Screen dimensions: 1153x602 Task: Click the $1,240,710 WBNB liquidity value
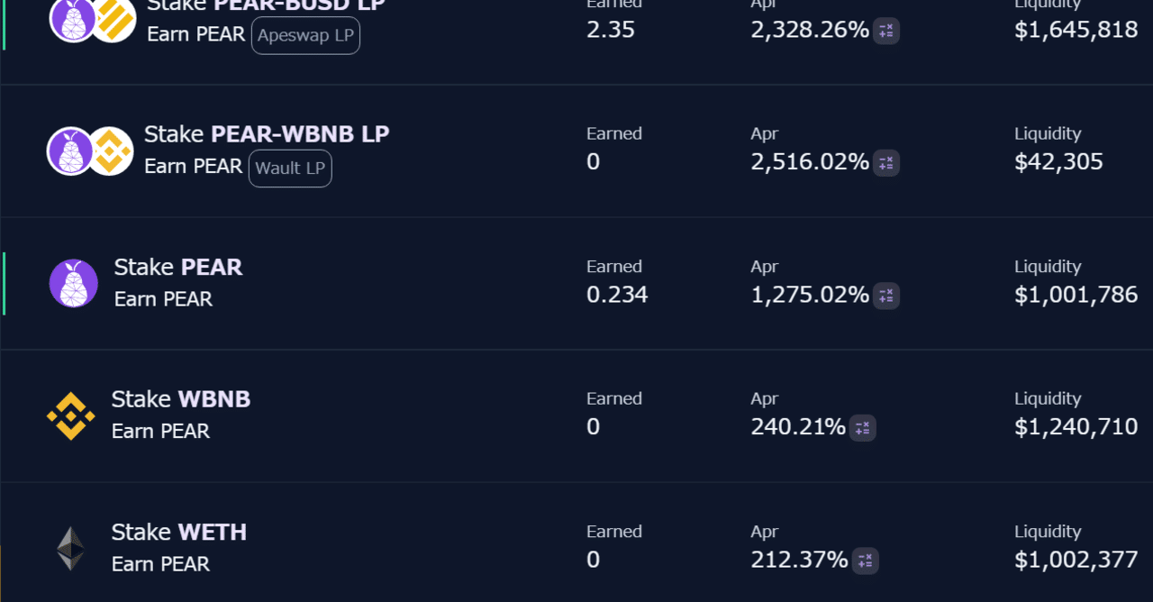coord(1076,427)
